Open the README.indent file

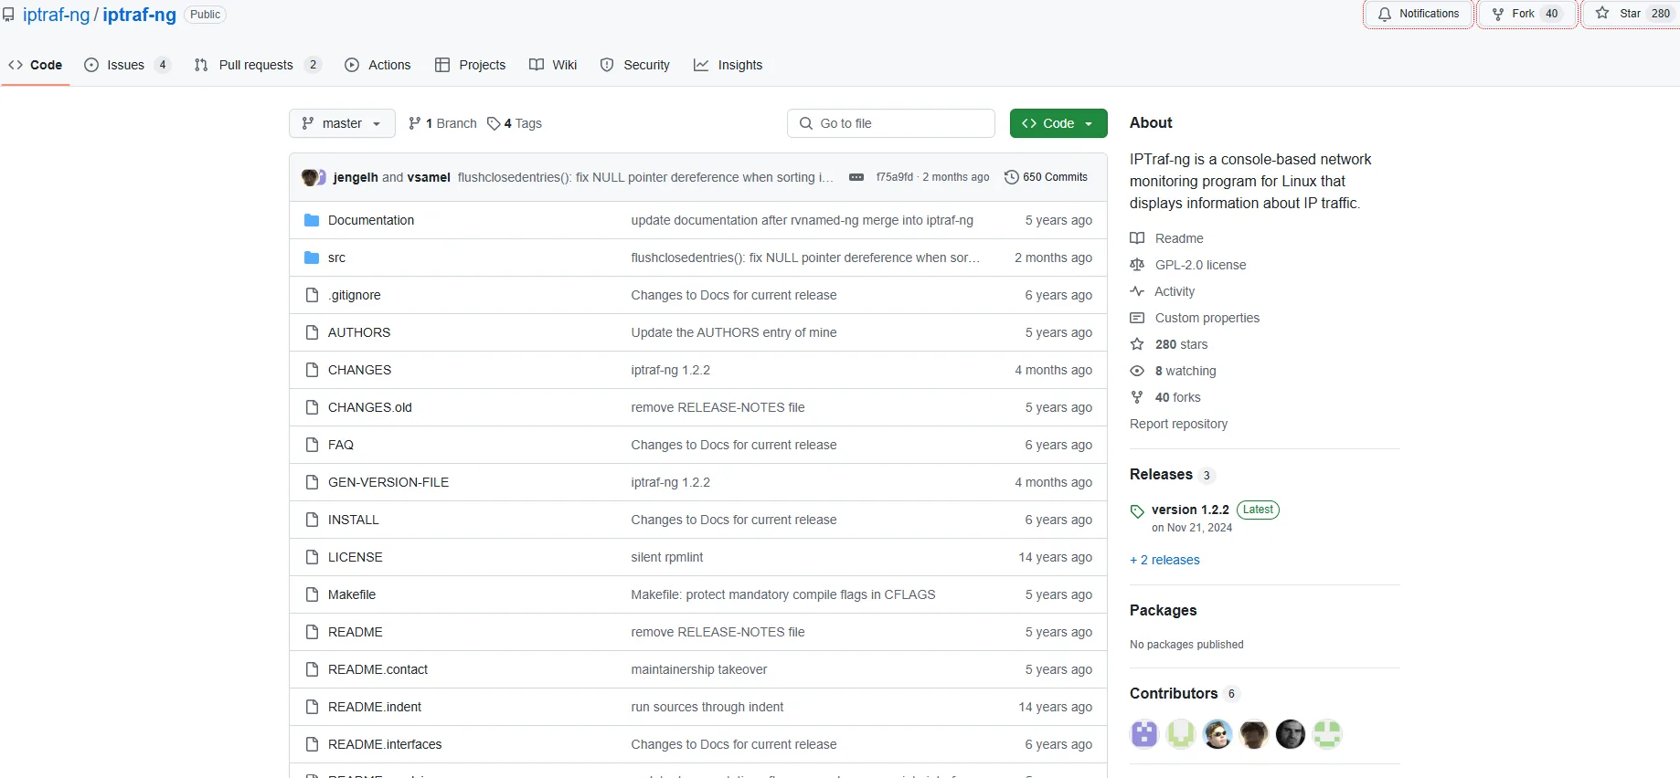pyautogui.click(x=375, y=707)
